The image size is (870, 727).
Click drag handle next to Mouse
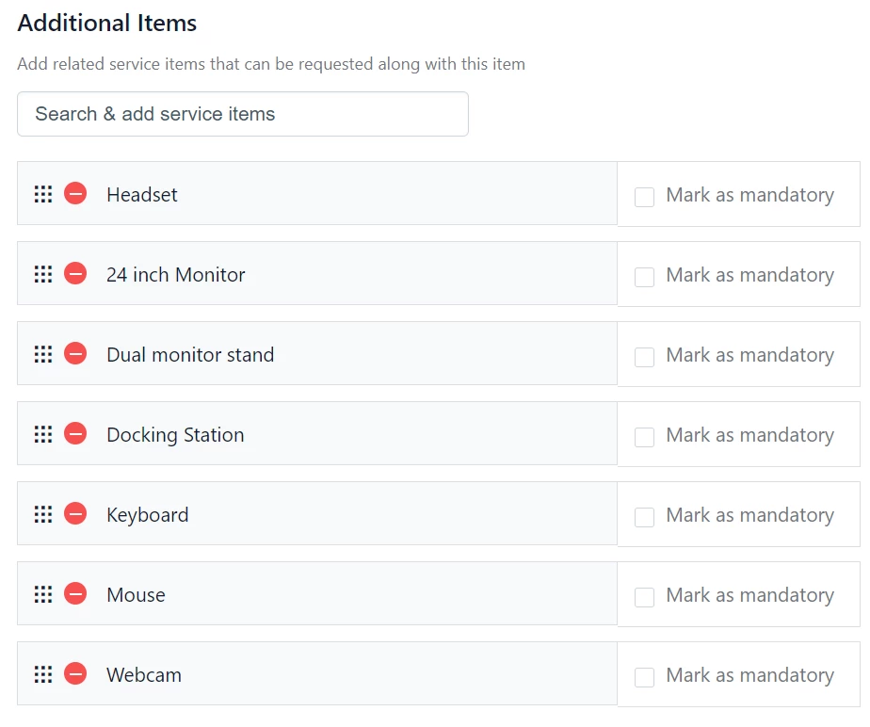click(x=43, y=594)
